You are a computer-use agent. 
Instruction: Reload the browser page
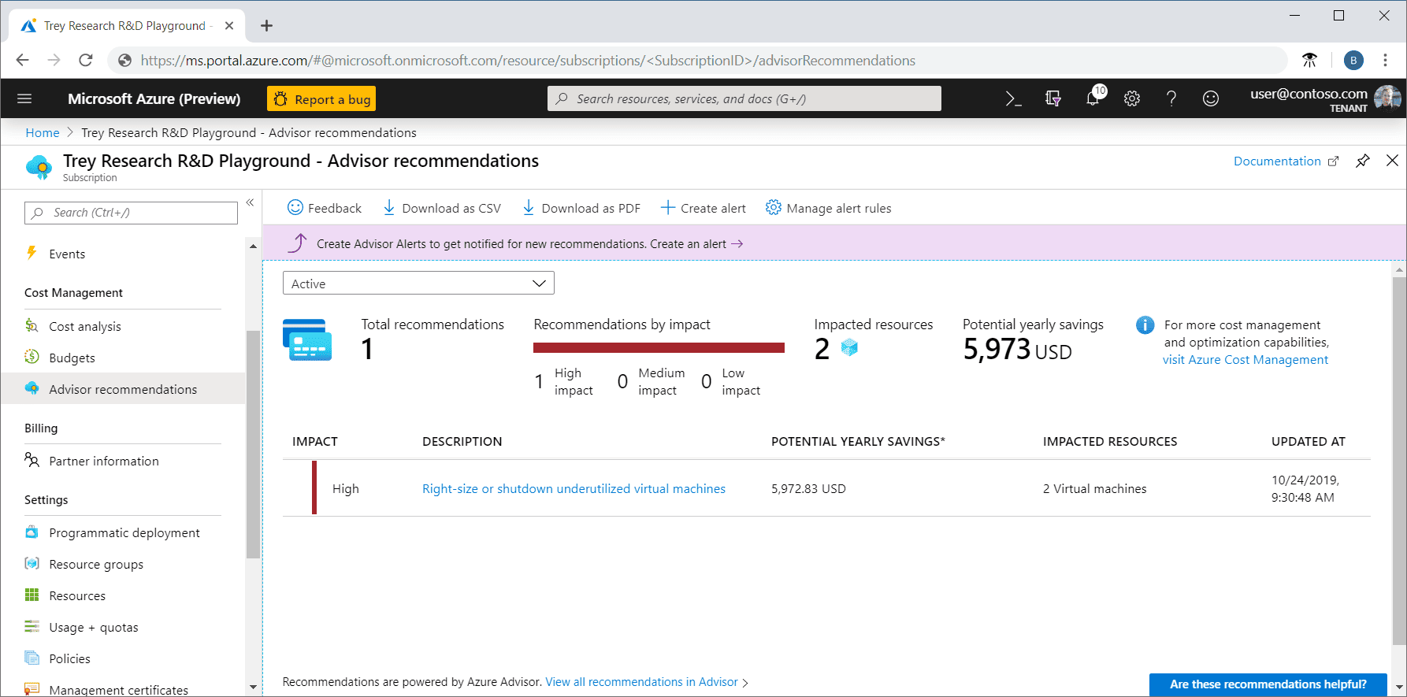86,61
